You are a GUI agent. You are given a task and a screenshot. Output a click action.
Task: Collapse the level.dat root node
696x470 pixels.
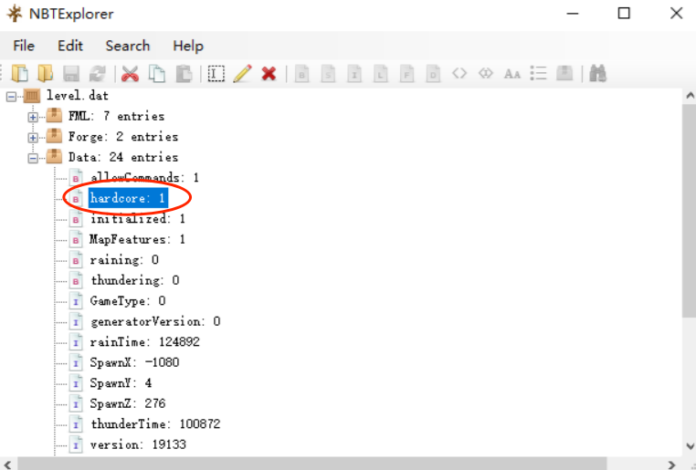[x=11, y=97]
